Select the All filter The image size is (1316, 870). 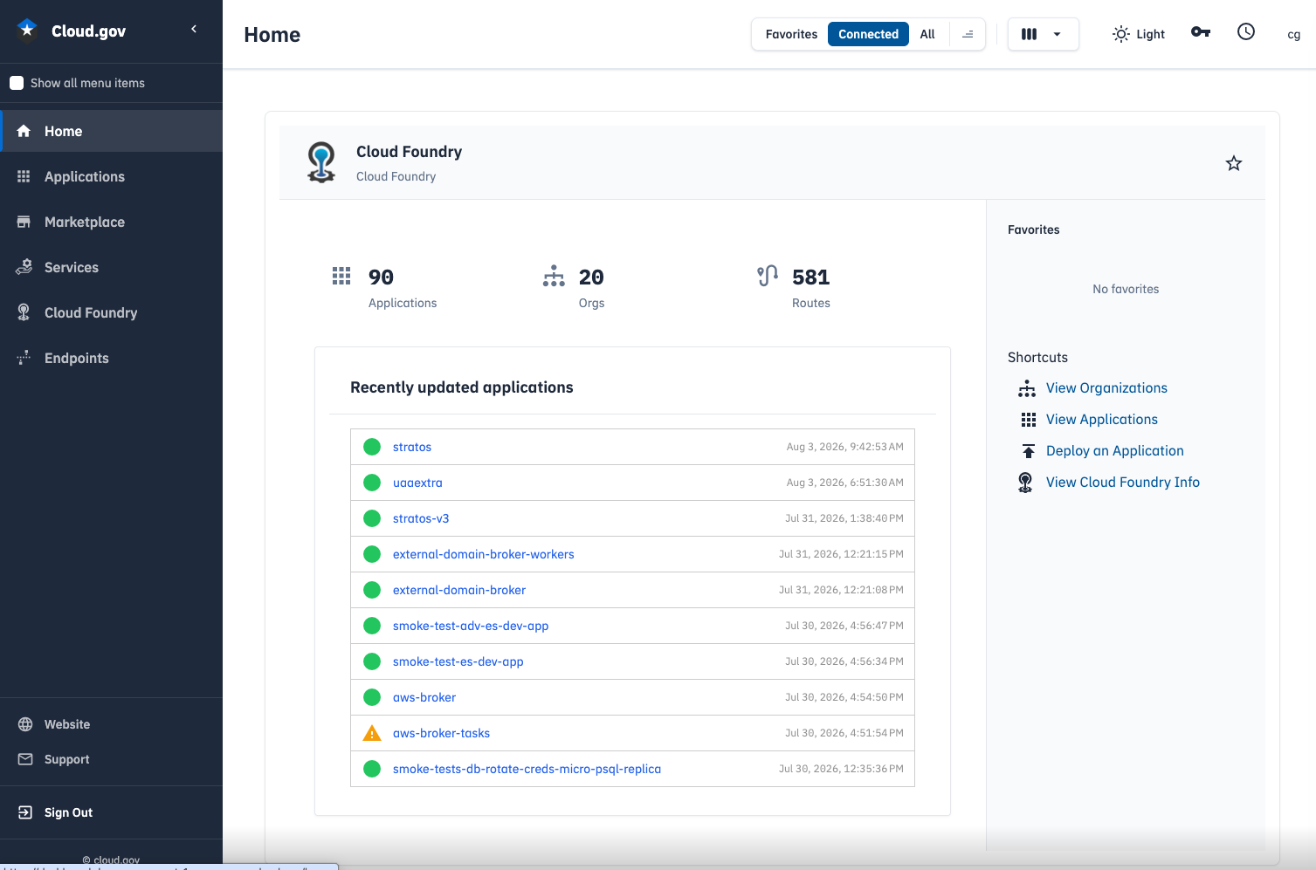927,34
